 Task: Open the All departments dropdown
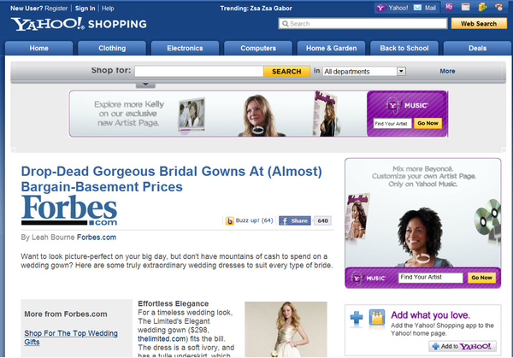[x=364, y=71]
